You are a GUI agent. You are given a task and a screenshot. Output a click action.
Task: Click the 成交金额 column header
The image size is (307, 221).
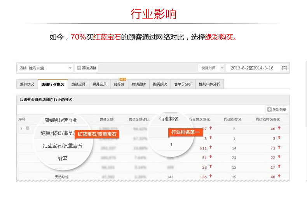click(106, 119)
